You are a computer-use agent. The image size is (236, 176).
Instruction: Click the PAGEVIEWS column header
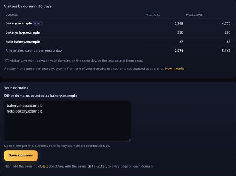194,15
